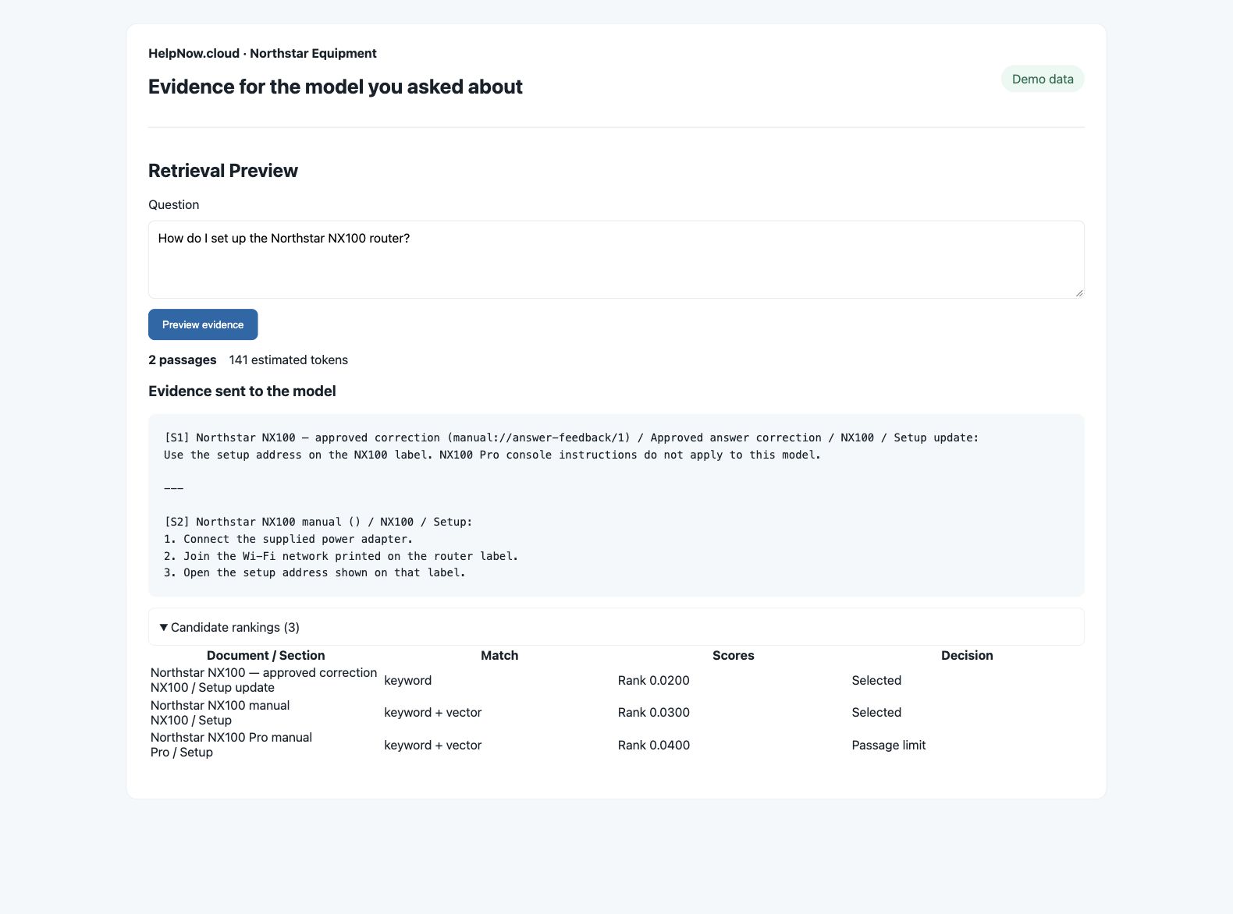Grab the Question textarea resize handle

[x=1079, y=293]
